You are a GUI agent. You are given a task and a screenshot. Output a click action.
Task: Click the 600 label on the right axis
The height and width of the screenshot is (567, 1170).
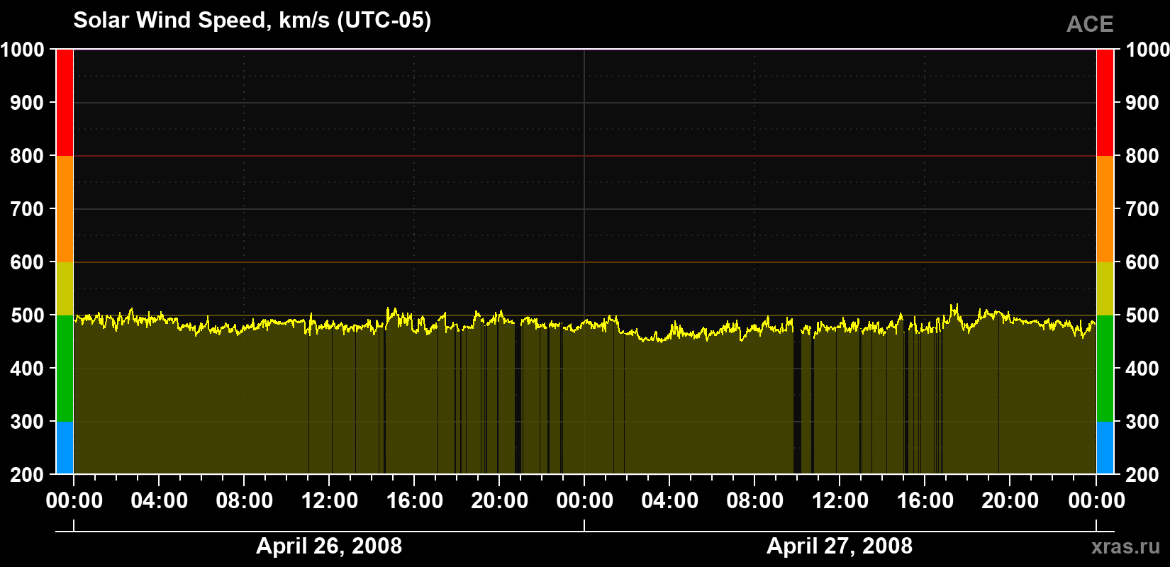click(x=1142, y=262)
